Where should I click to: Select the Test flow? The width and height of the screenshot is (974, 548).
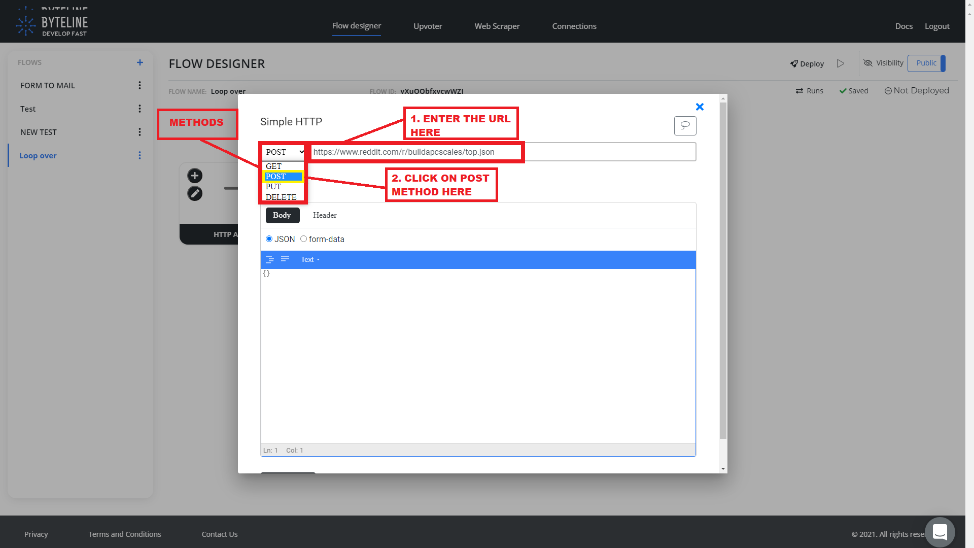28,109
